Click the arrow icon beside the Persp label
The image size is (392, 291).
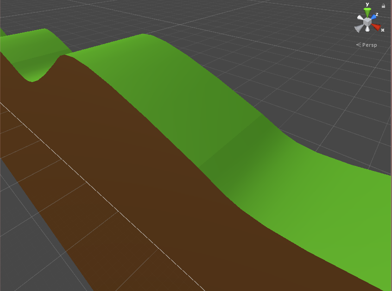click(358, 44)
